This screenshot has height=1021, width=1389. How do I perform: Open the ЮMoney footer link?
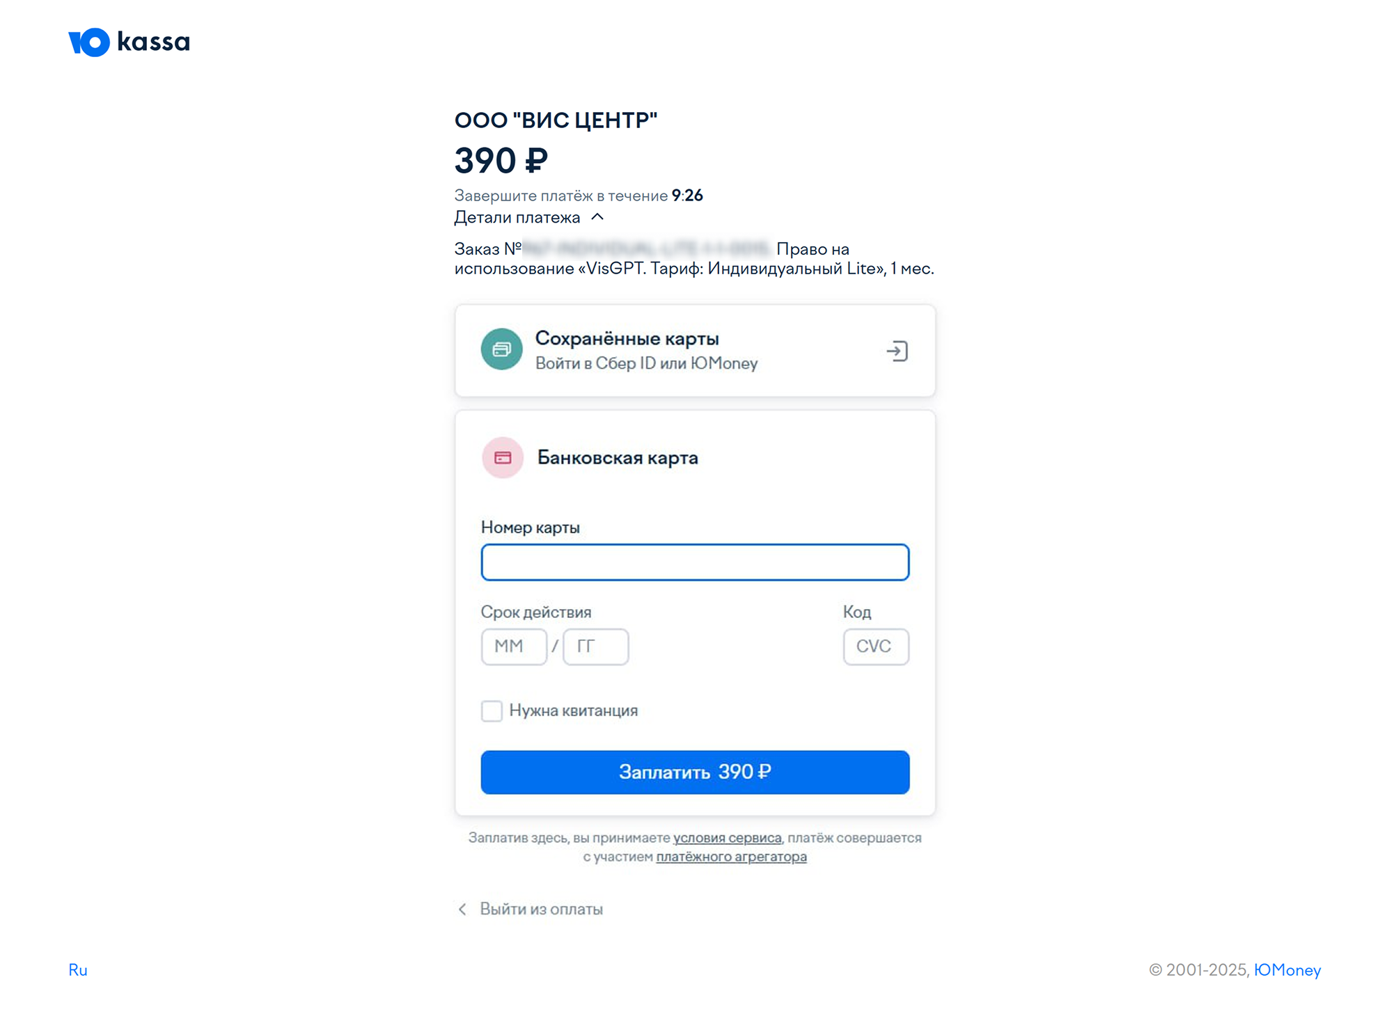[1287, 969]
